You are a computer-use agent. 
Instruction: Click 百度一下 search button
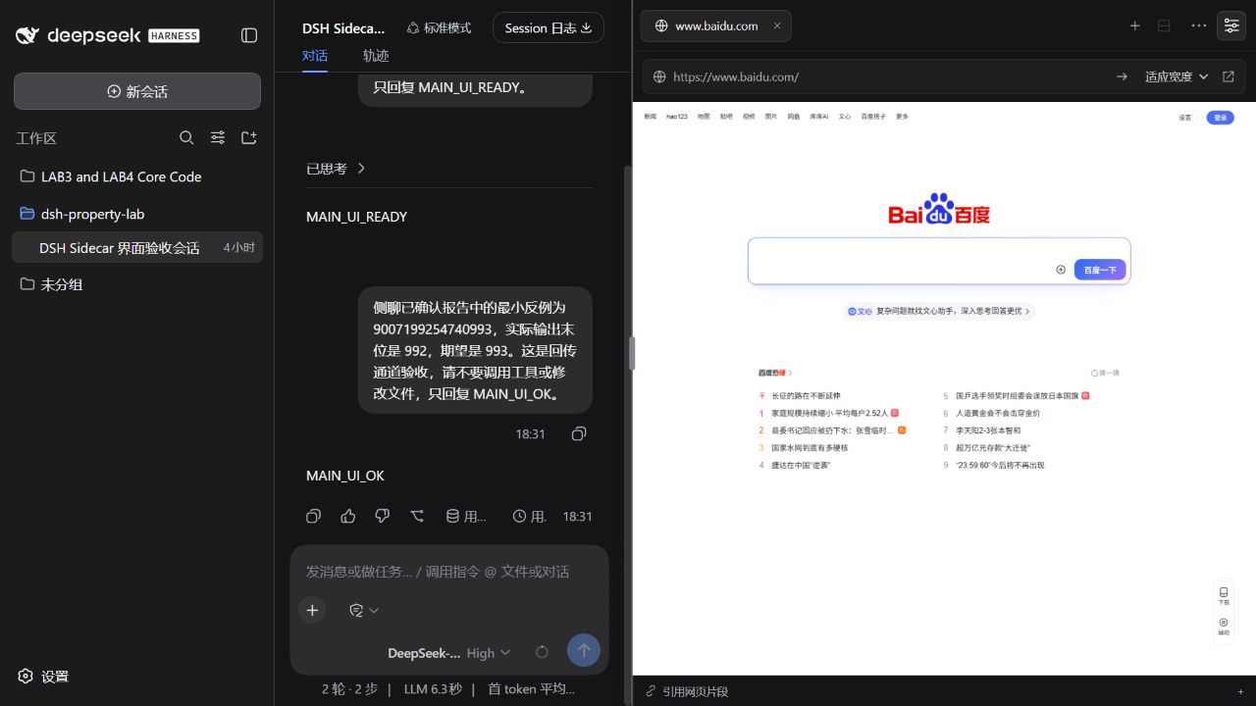click(1100, 270)
